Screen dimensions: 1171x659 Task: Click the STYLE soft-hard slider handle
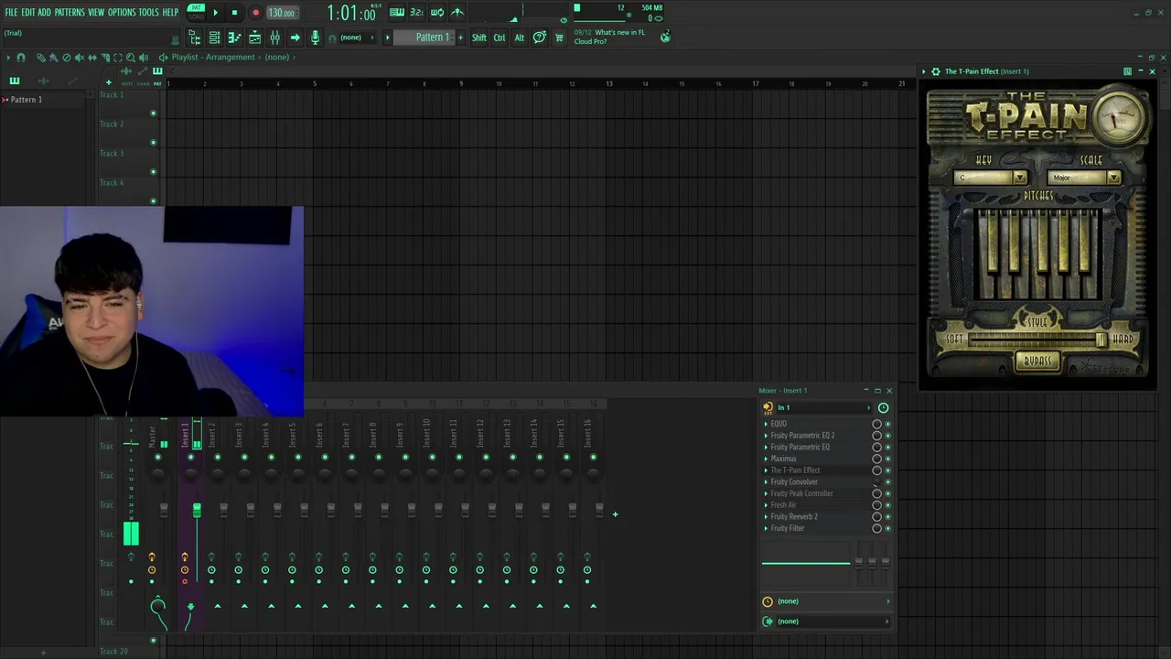[x=1101, y=340]
